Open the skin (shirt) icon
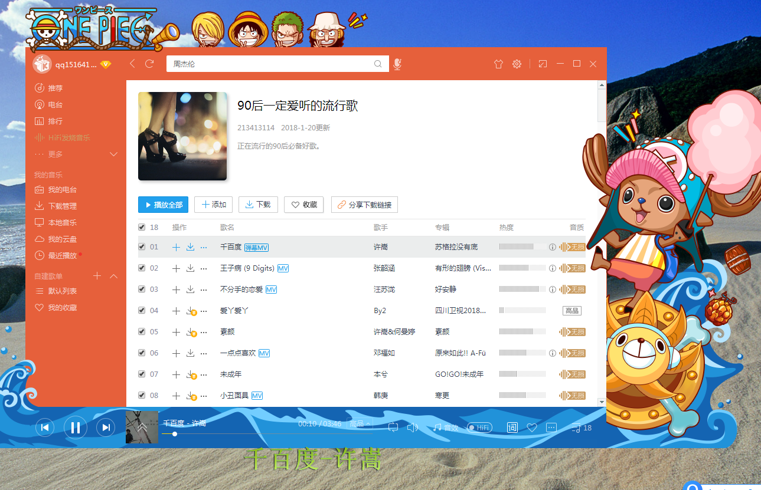 [498, 64]
